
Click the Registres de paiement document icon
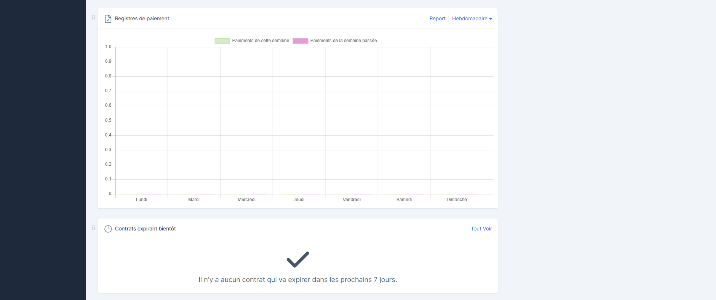pos(108,19)
